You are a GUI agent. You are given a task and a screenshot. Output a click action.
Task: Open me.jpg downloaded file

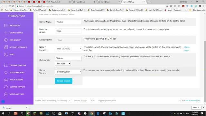tap(9, 108)
